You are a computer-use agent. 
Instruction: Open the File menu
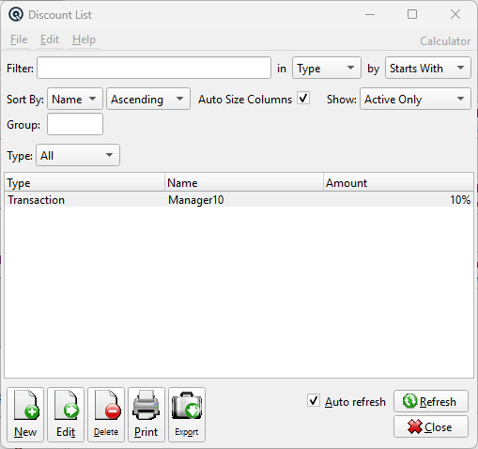coord(19,39)
